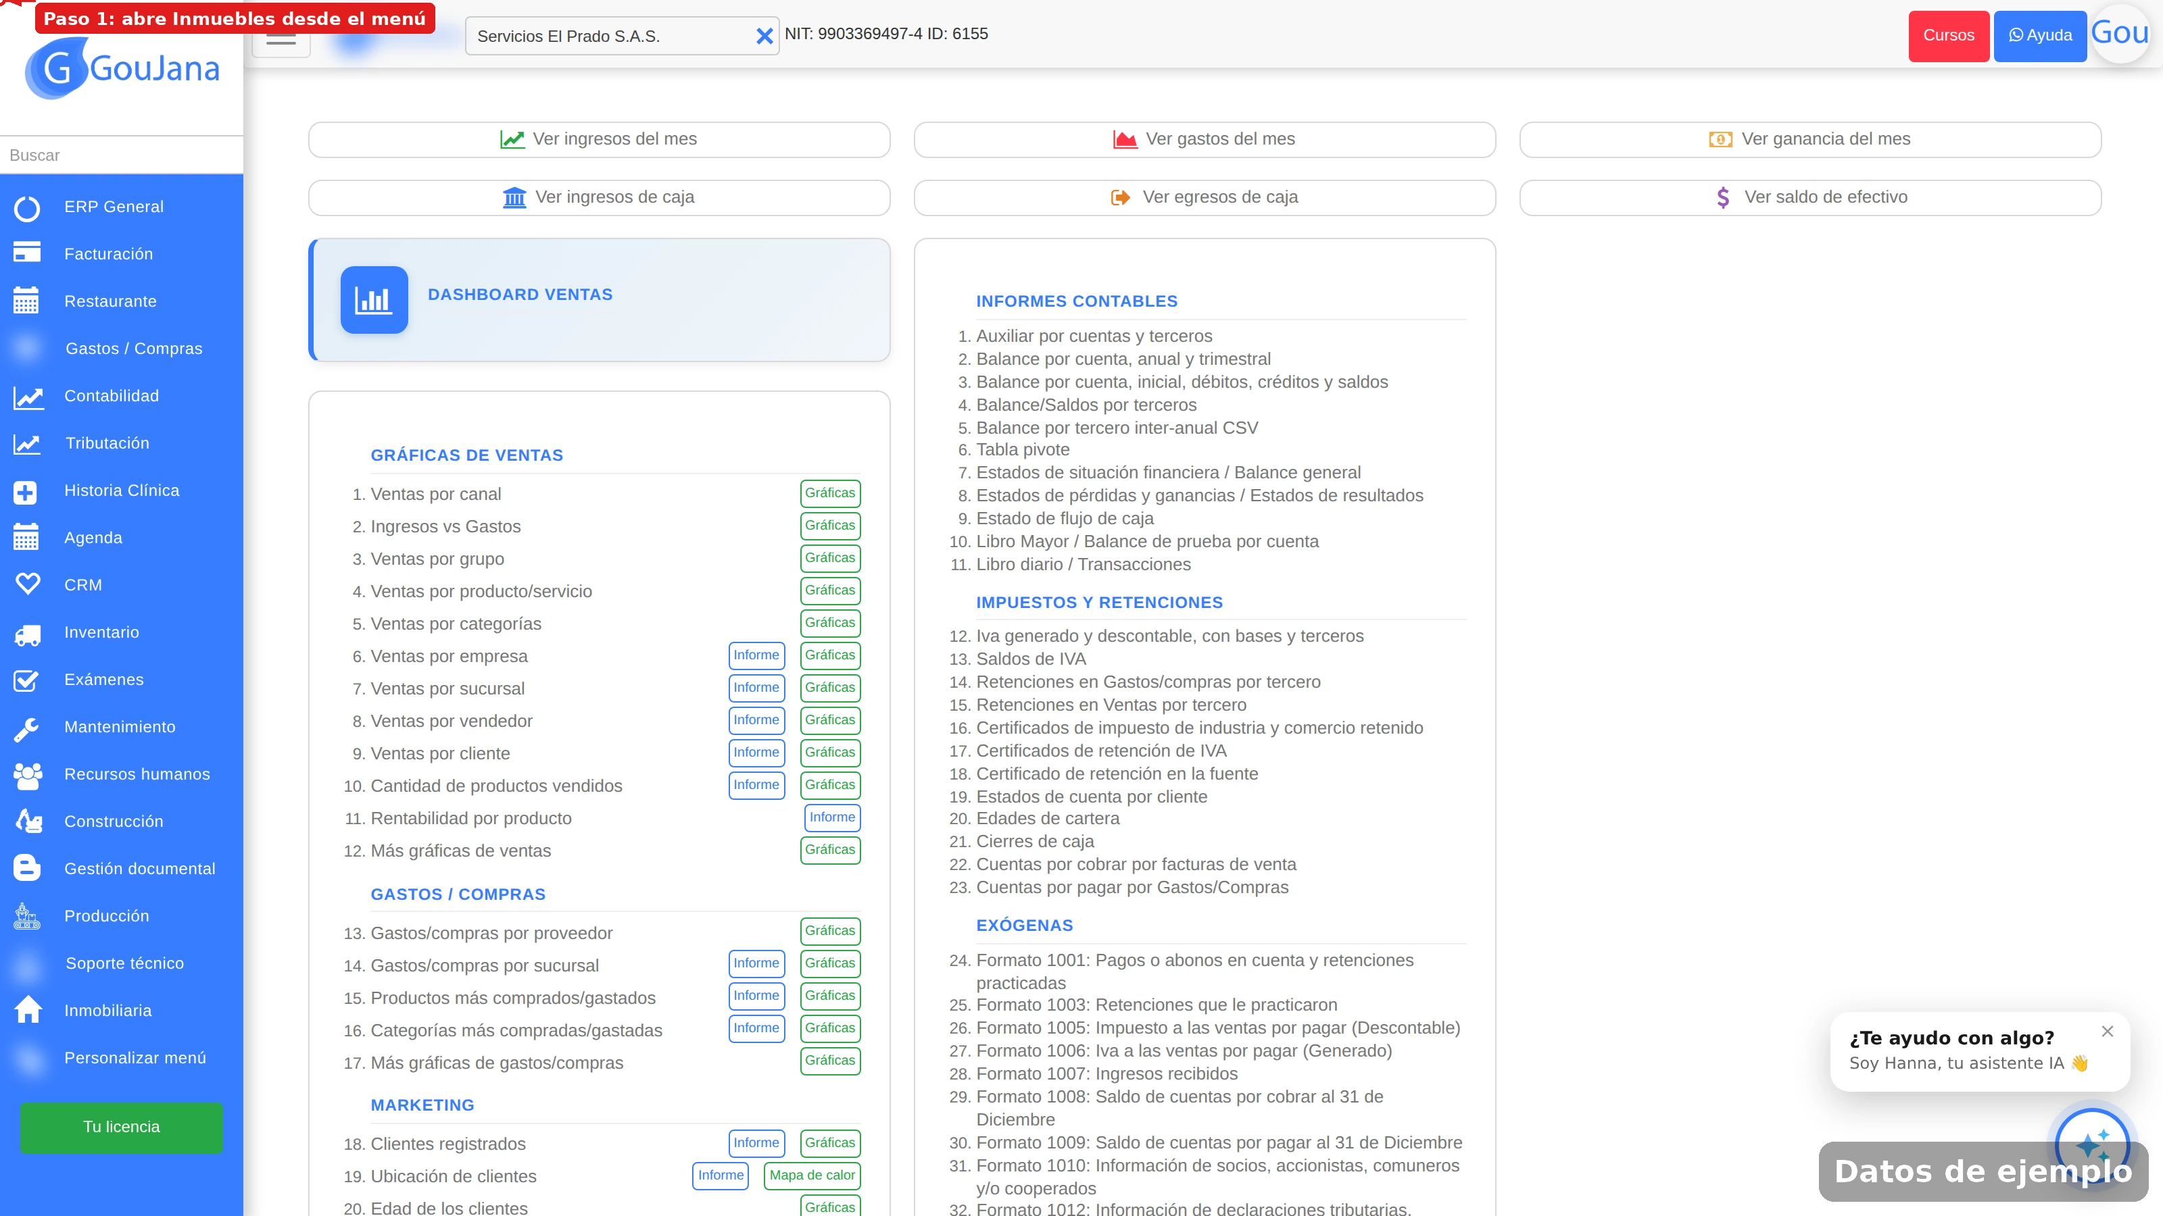Open Informe for Ventas por vendedor
Screen dimensions: 2163x1216
756,720
